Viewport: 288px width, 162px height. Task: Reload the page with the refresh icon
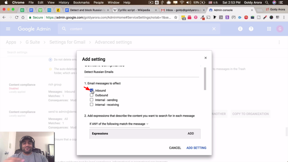(16, 17)
